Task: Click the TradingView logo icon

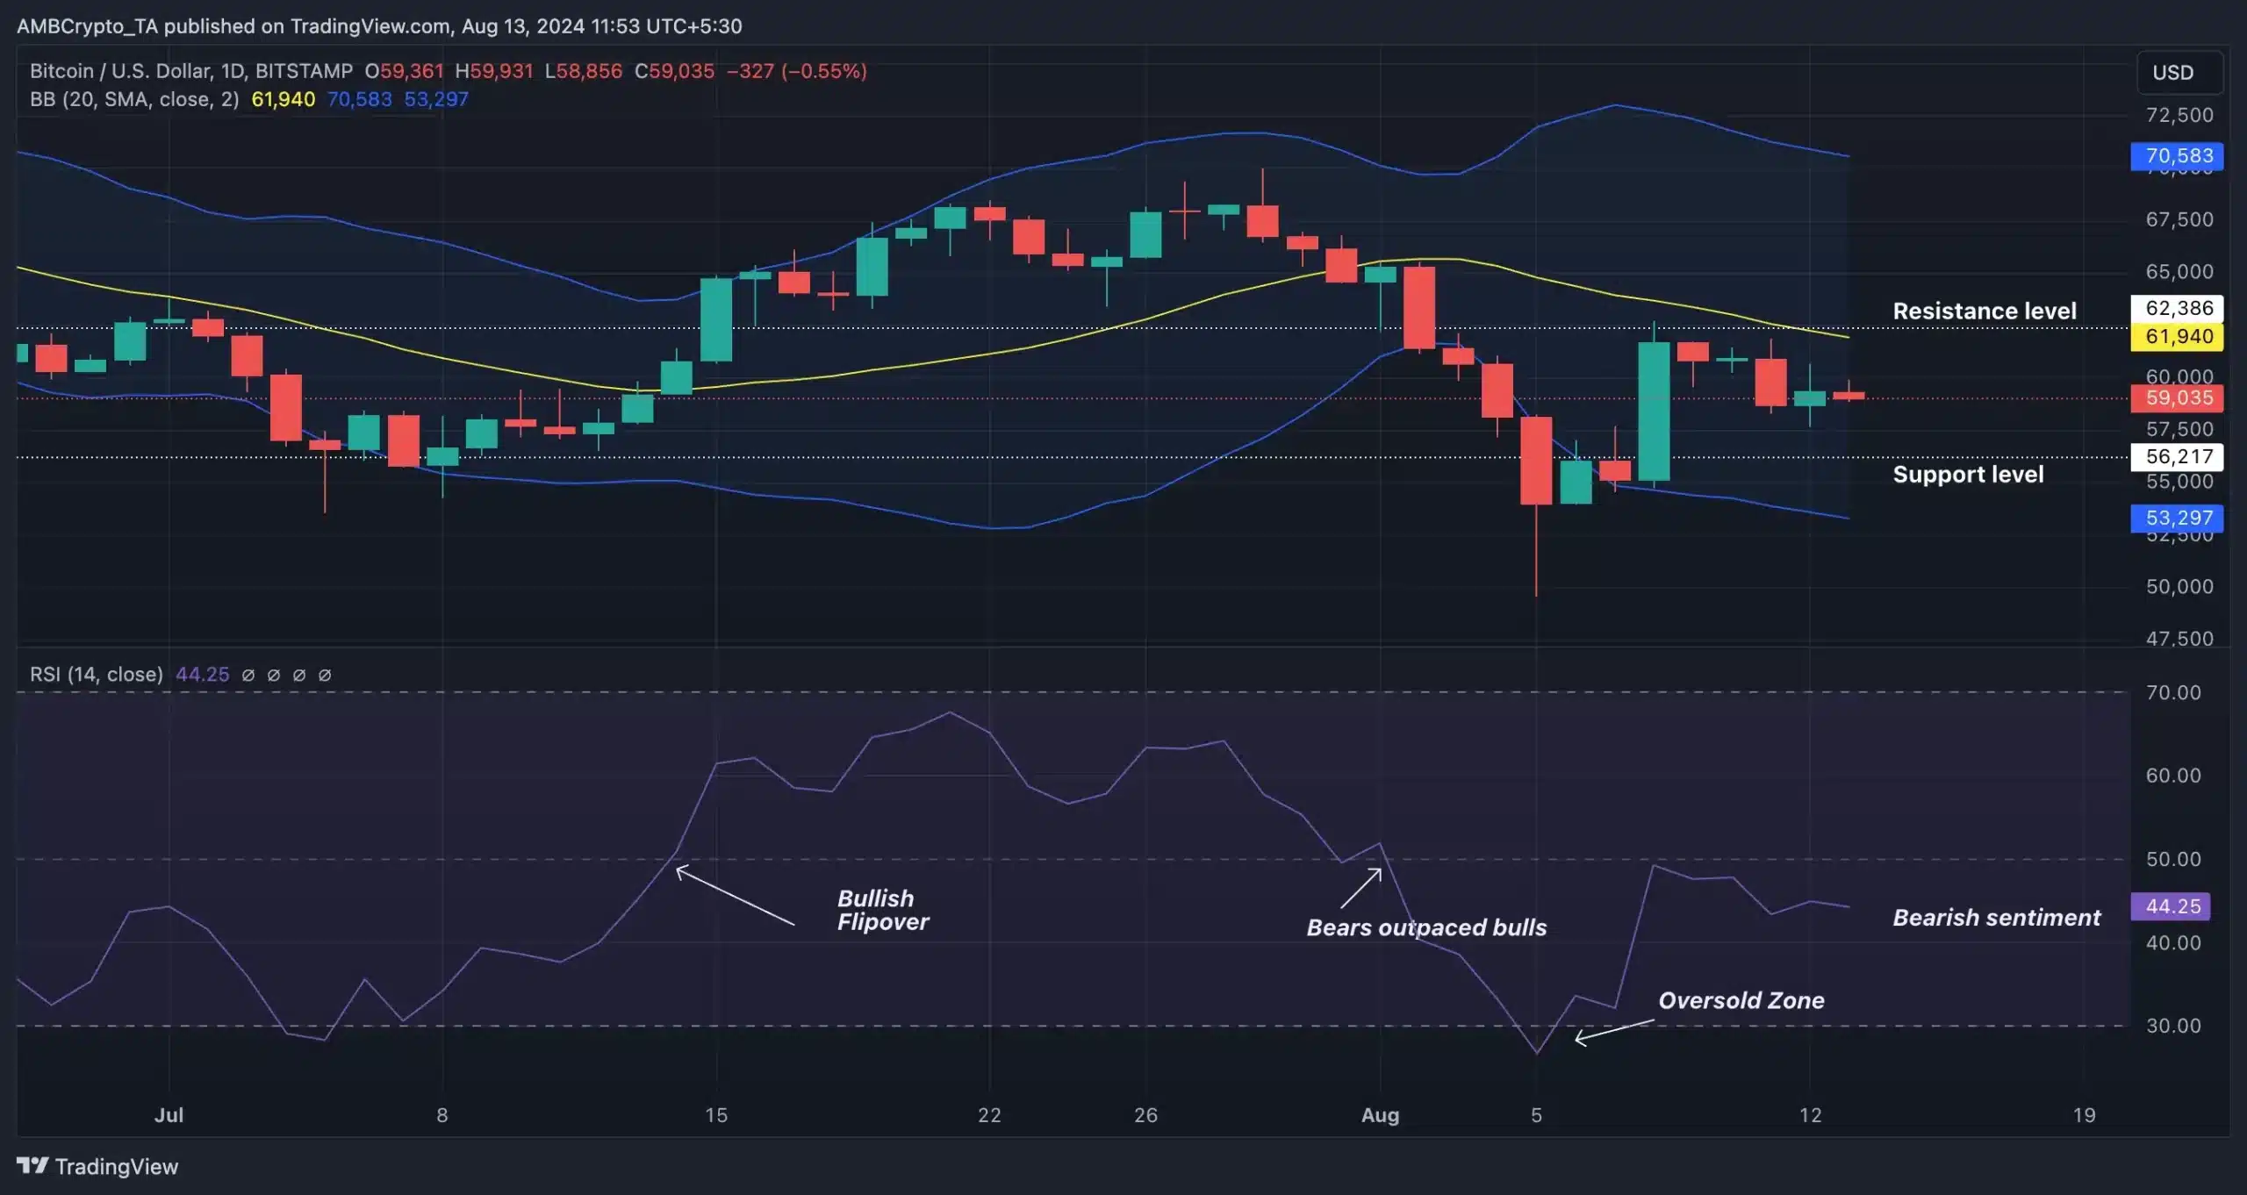Action: pos(32,1165)
